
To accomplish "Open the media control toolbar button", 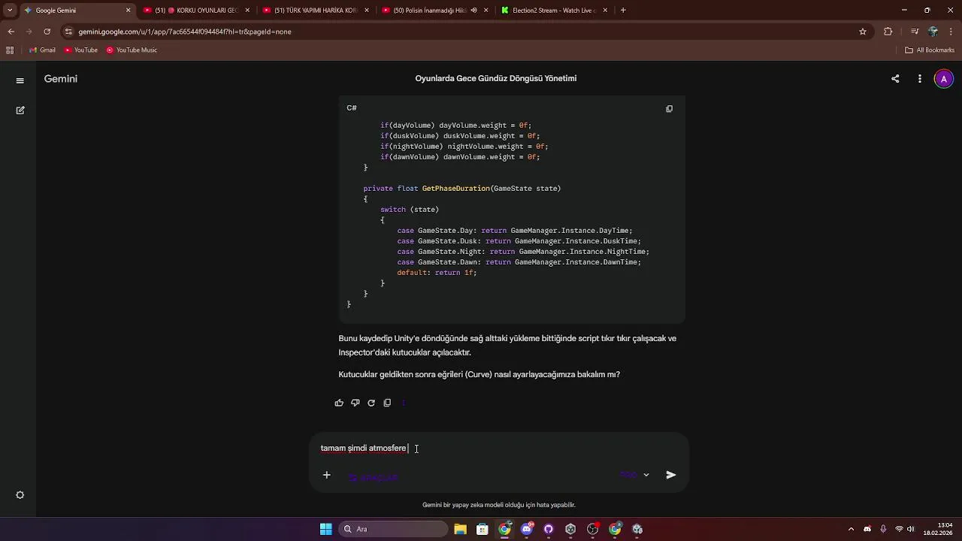I will pos(915,32).
